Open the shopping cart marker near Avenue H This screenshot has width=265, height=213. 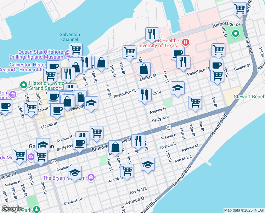point(195,103)
